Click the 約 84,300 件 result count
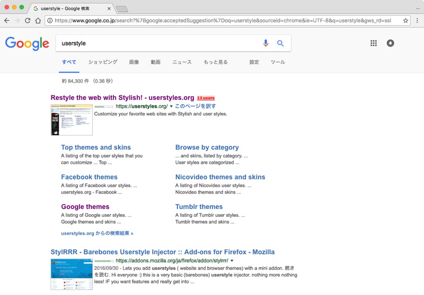 (x=87, y=81)
